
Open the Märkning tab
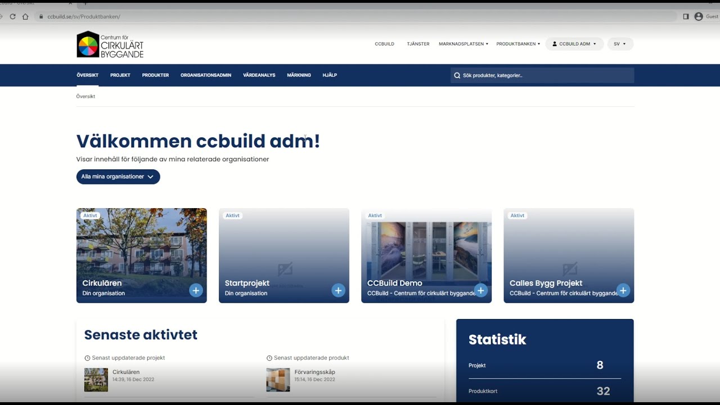[299, 75]
